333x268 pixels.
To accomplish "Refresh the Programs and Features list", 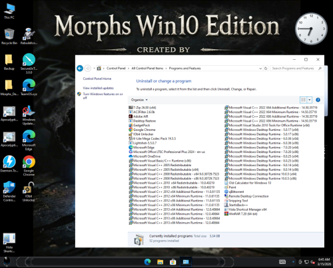I will [x=266, y=68].
